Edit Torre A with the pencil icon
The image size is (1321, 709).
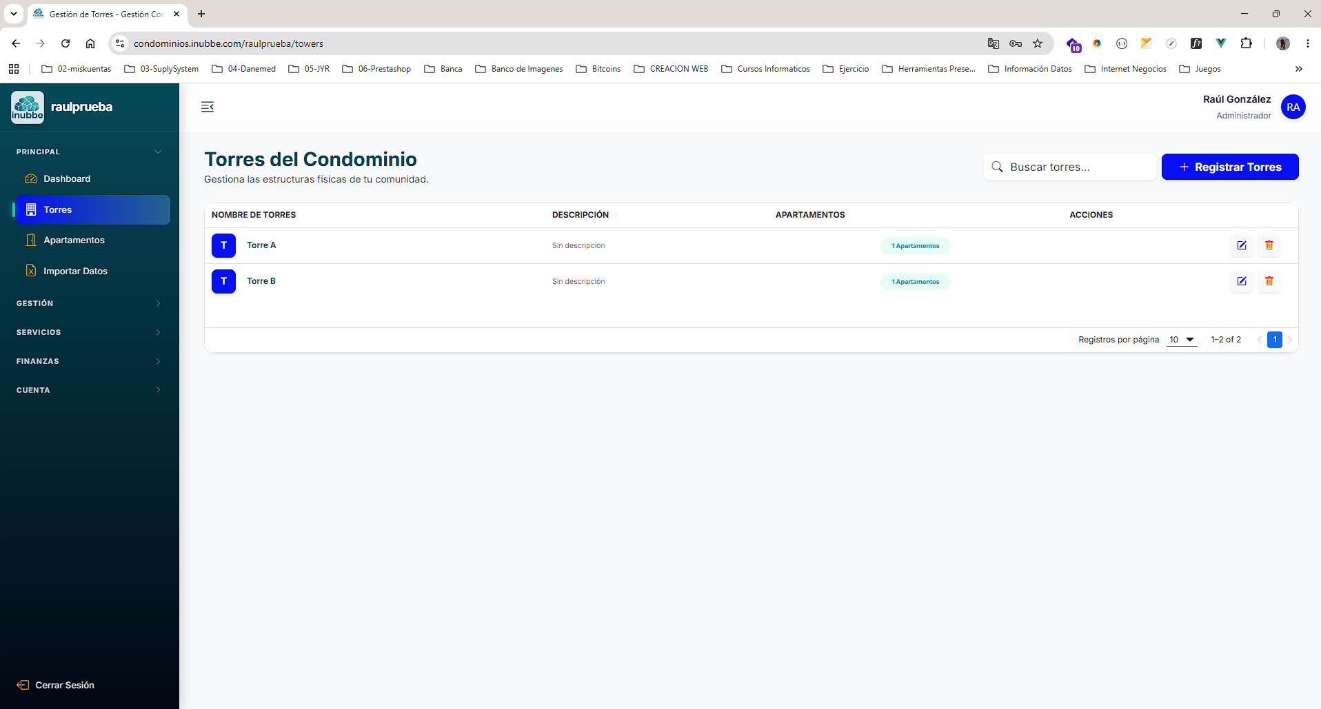click(x=1241, y=245)
